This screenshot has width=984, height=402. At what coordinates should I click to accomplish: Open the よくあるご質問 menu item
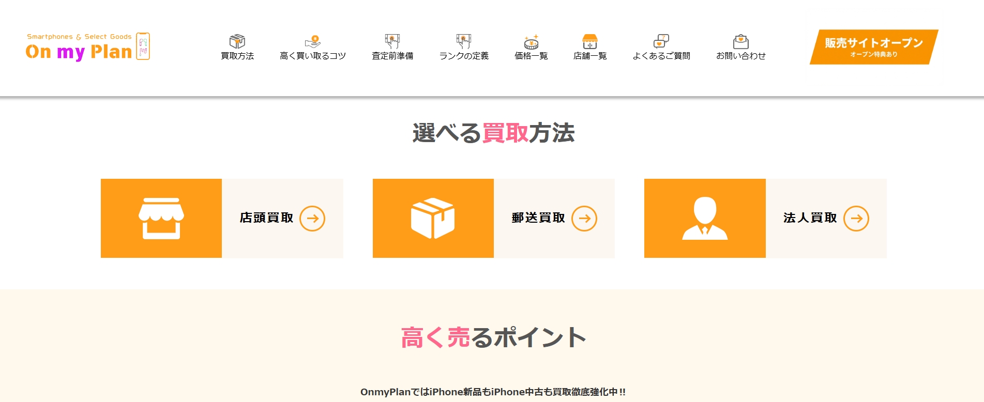tap(661, 56)
